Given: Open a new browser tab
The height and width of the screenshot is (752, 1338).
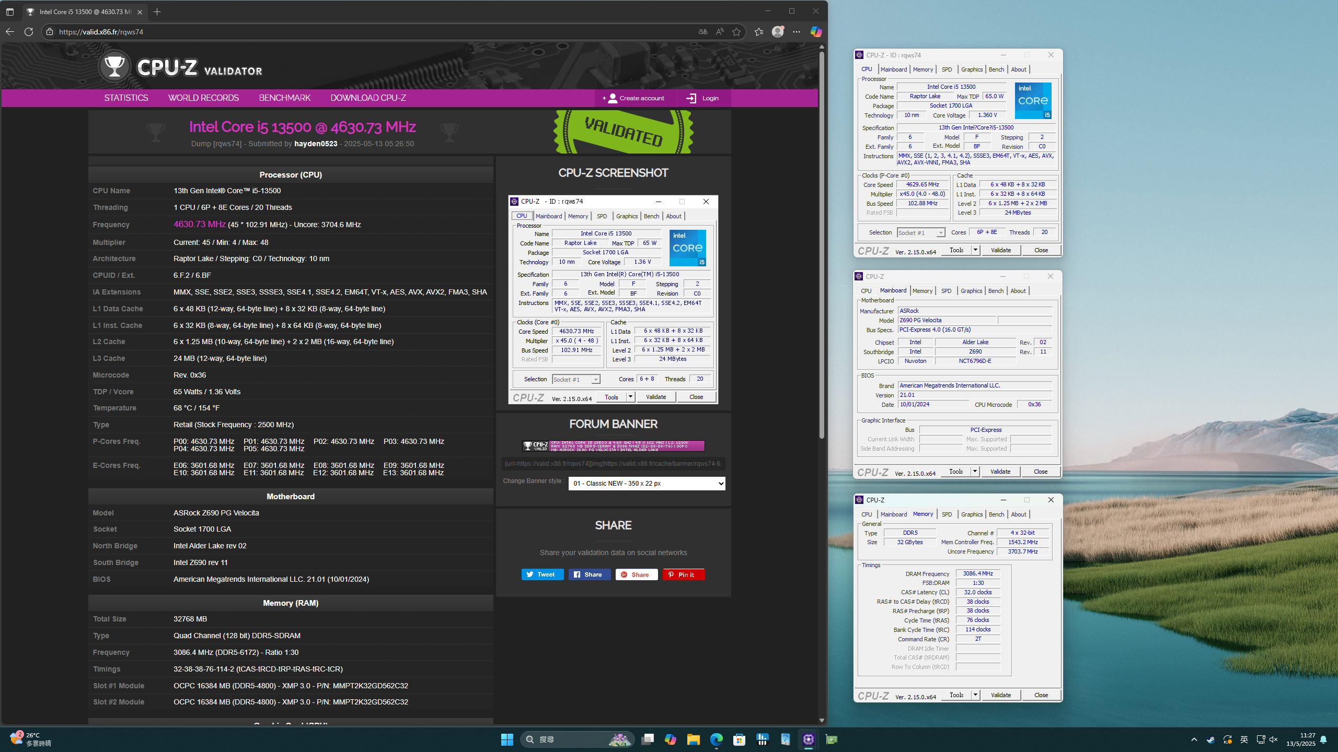Looking at the screenshot, I should point(157,11).
